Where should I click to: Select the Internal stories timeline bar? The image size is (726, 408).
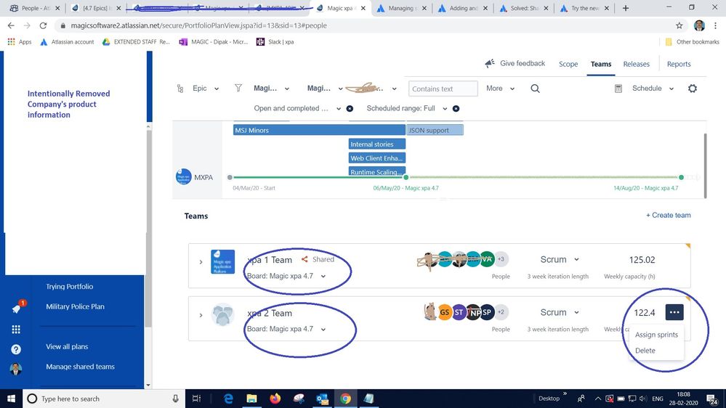[377, 144]
